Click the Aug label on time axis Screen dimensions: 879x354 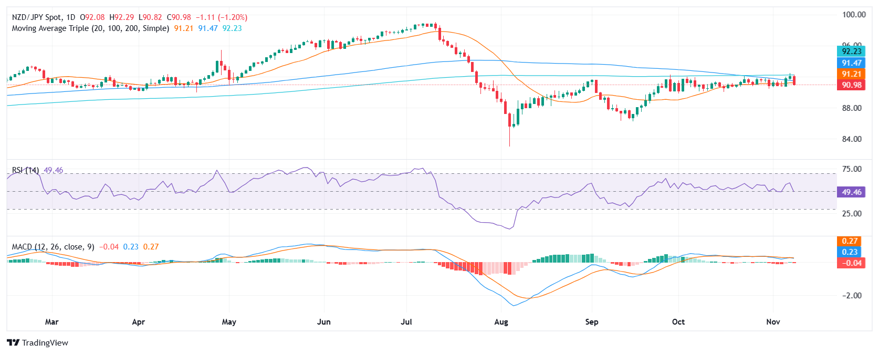pyautogui.click(x=501, y=322)
